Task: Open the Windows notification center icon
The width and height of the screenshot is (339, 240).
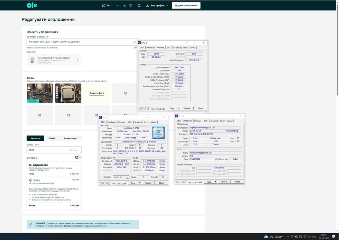Action: (334, 237)
